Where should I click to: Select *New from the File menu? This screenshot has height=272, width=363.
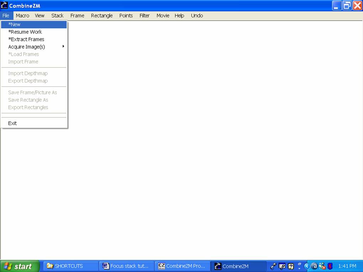34,25
